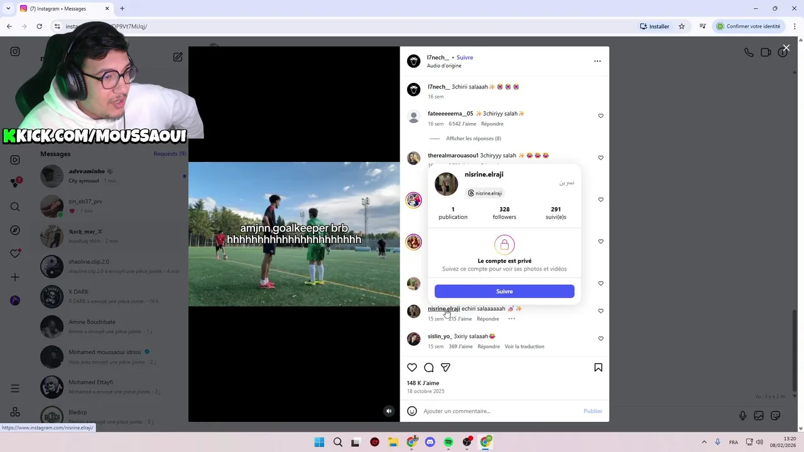Open the profile avatar icon in the sidebar
The width and height of the screenshot is (804, 452).
coord(15,301)
